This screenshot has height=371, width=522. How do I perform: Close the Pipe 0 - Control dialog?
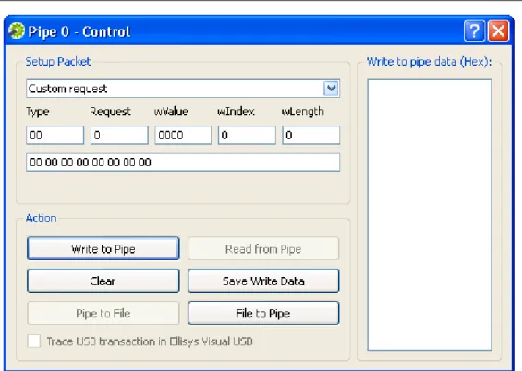[x=498, y=31]
